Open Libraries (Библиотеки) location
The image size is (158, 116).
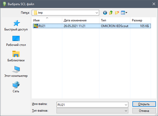click(16, 56)
